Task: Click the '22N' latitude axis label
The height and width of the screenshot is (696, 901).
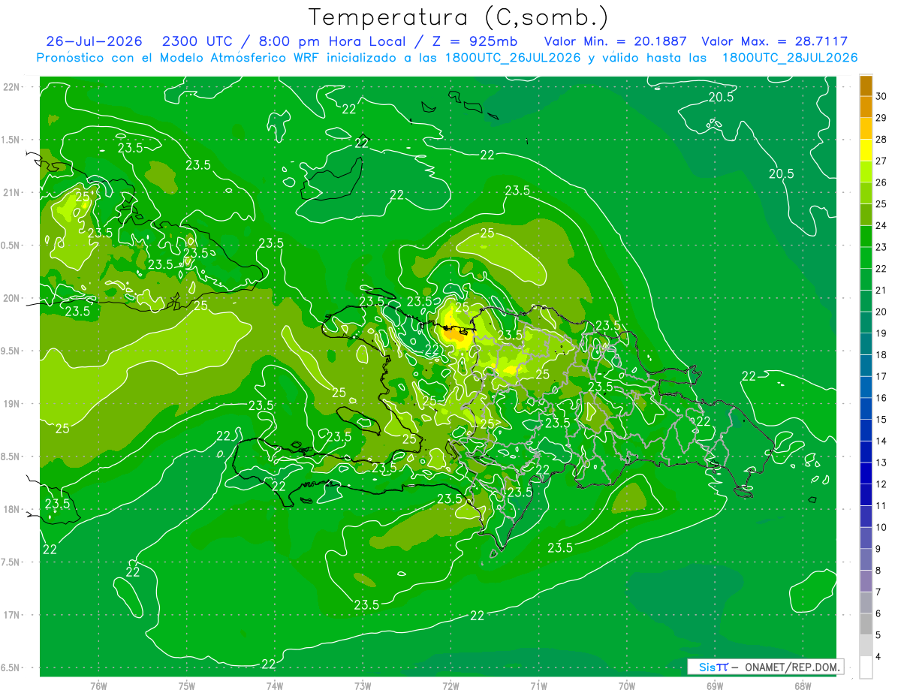Action: click(x=11, y=86)
